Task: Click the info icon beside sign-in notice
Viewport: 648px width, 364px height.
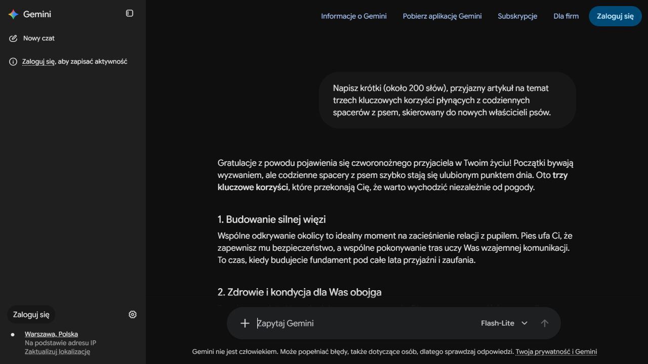Action: coord(13,62)
